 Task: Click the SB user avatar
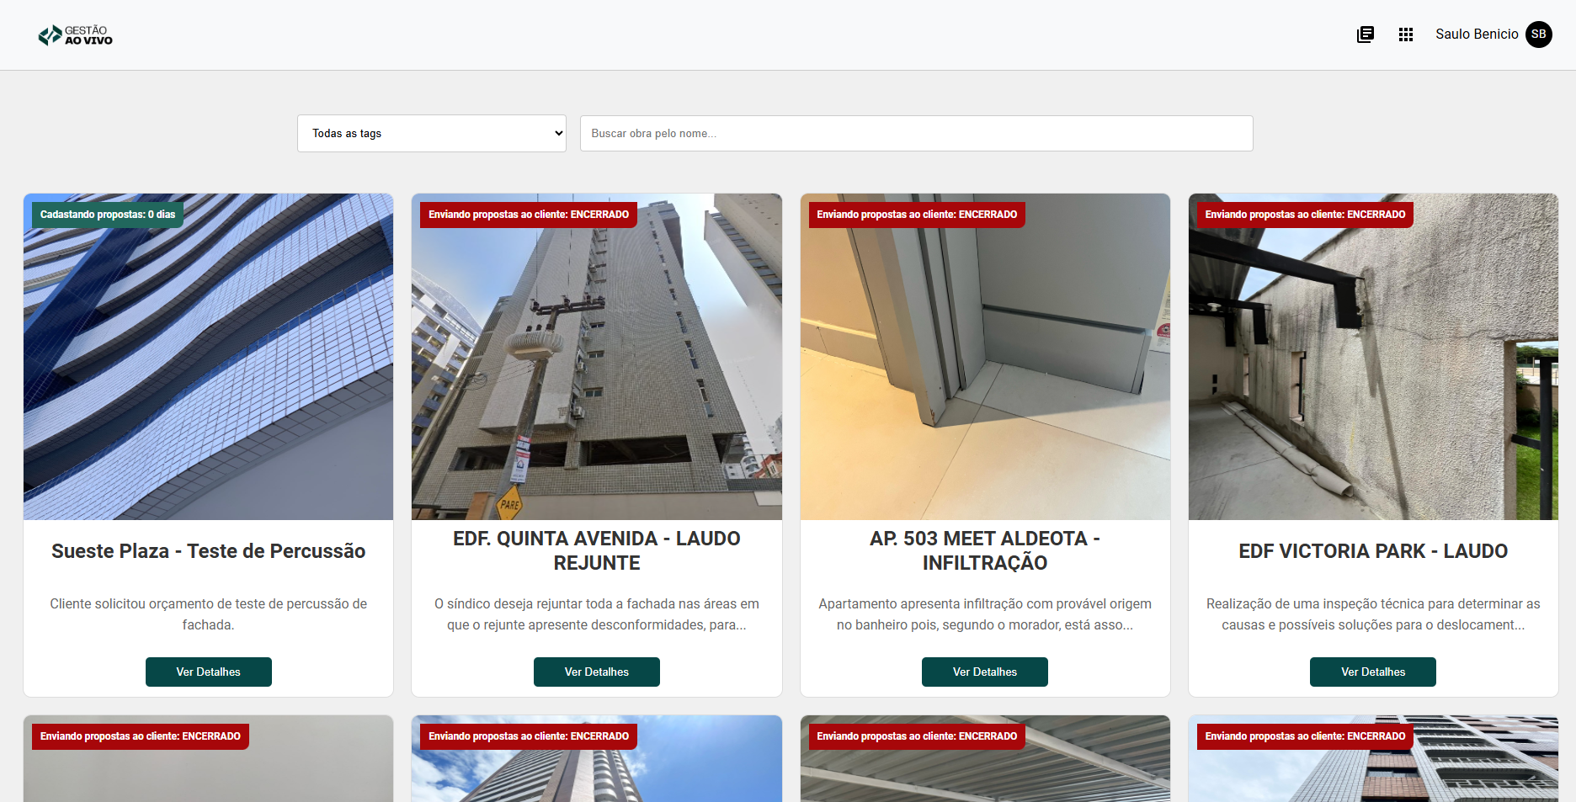tap(1539, 35)
